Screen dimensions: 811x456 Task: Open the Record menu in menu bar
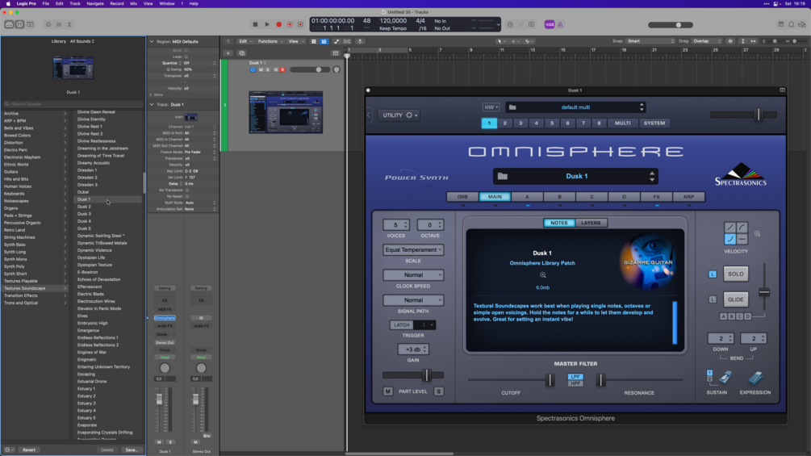(117, 3)
